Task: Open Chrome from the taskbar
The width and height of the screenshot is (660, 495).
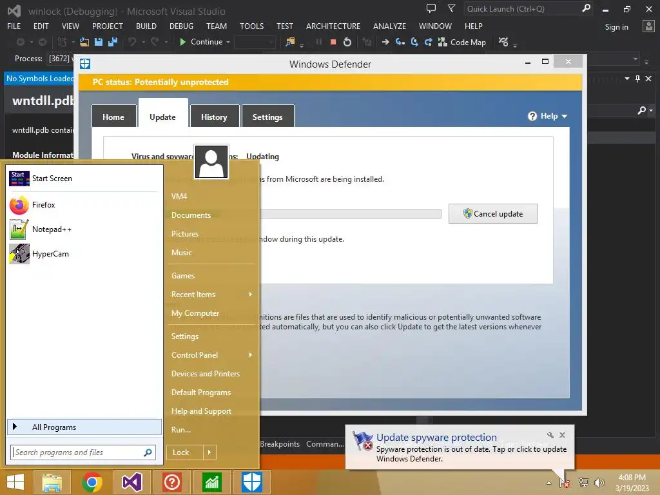Action: click(x=92, y=482)
